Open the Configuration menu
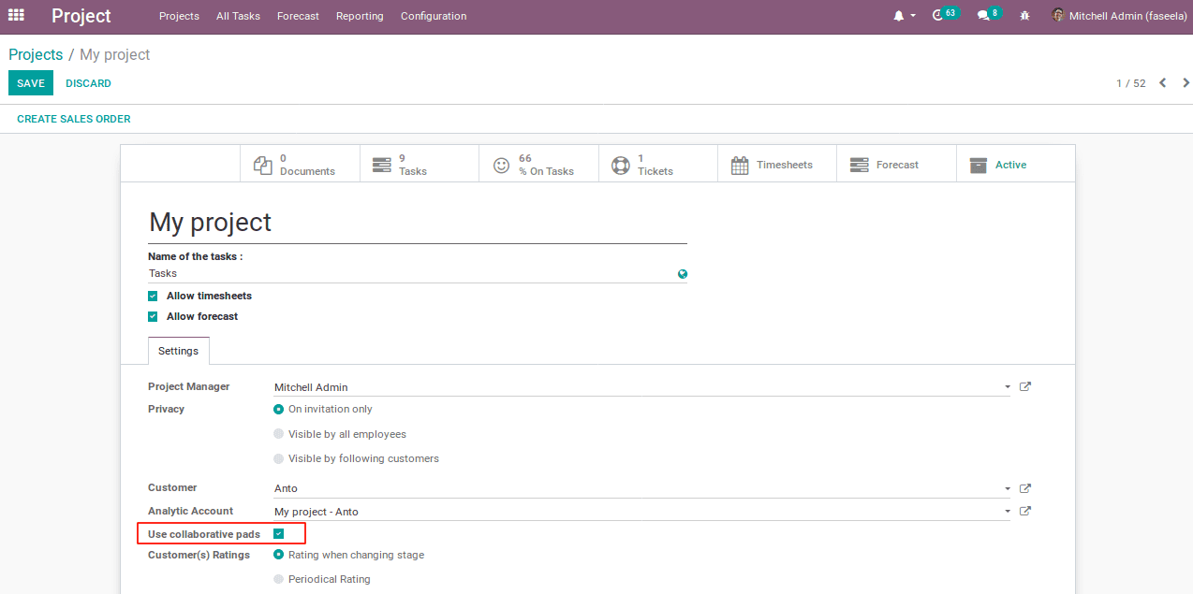 coord(434,16)
